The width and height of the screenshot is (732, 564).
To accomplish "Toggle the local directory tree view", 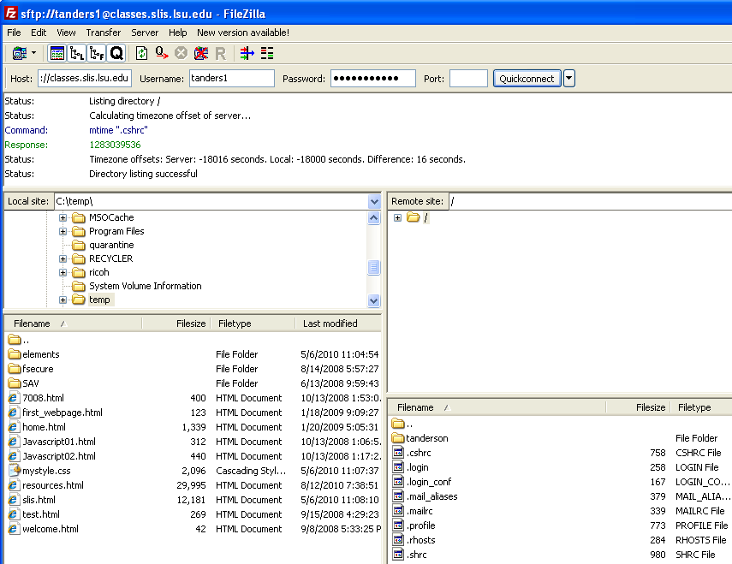I will [77, 53].
